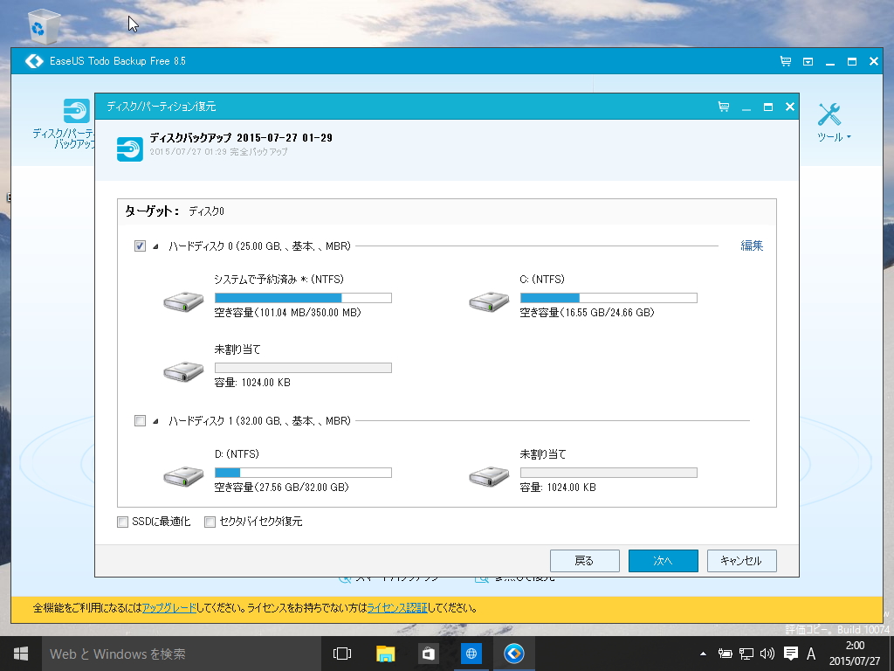Click the disk backup image icon in dialog header
This screenshot has width=894, height=671.
(x=130, y=149)
